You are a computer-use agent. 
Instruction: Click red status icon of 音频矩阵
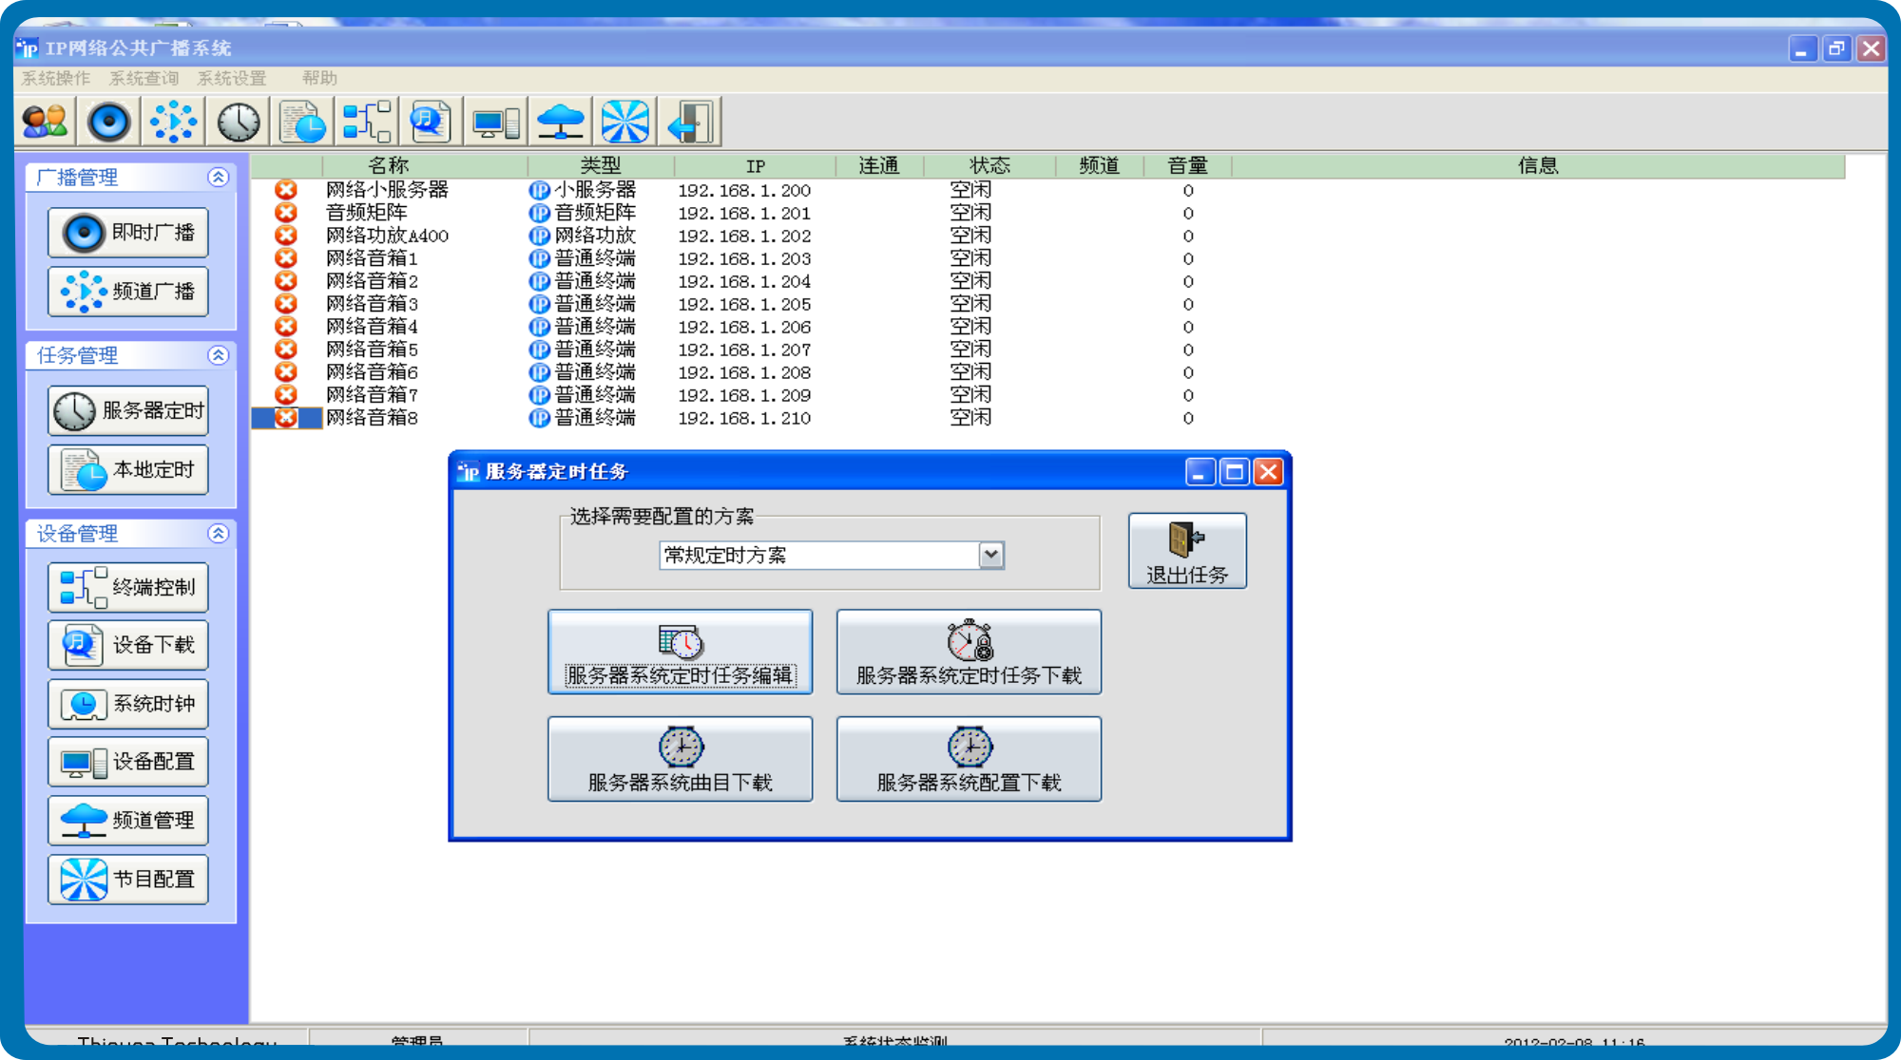[x=286, y=213]
